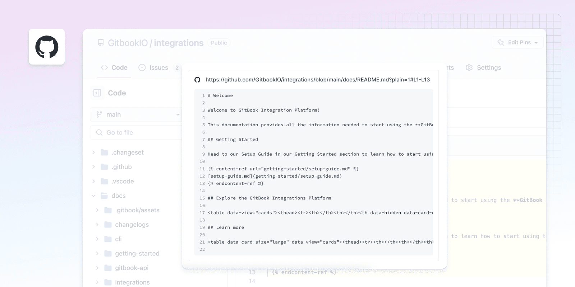The width and height of the screenshot is (575, 287).
Task: Click the '## Learn more' code line
Action: tap(226, 227)
